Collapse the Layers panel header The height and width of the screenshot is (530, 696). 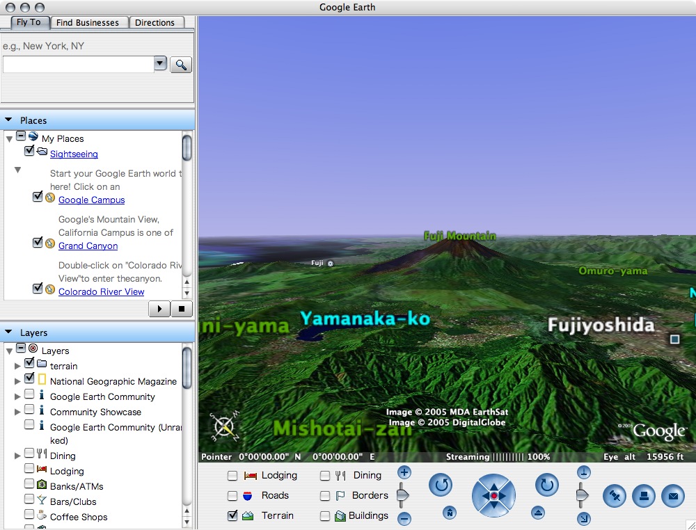pyautogui.click(x=8, y=332)
